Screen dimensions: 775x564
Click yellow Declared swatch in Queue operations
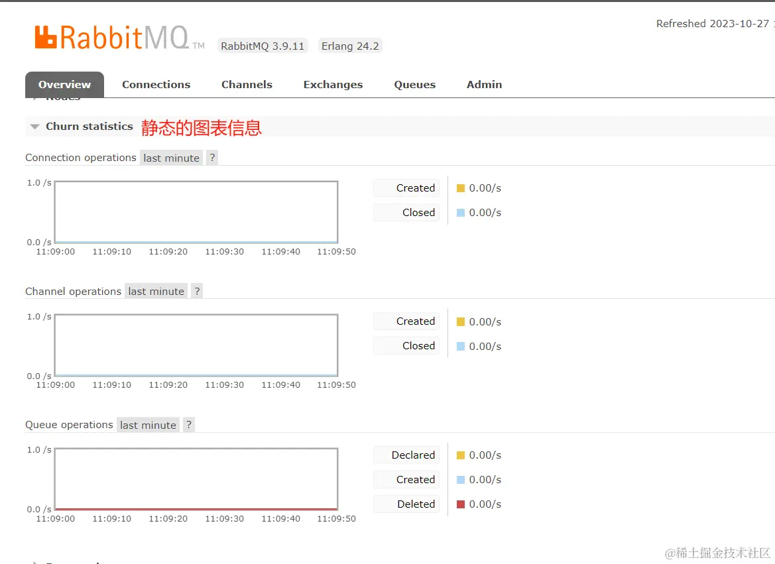coord(461,455)
